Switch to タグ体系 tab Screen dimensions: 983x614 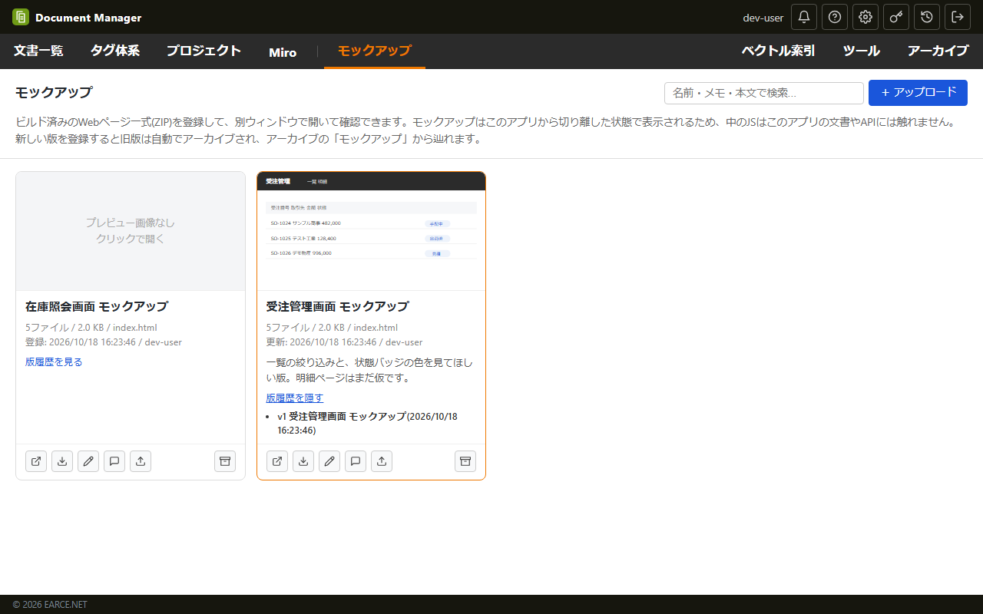(x=115, y=51)
